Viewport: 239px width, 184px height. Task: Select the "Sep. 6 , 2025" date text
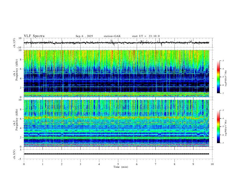coord(84,36)
